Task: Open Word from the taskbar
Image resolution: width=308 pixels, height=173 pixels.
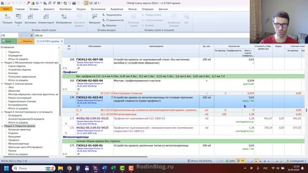Action: pyautogui.click(x=104, y=168)
